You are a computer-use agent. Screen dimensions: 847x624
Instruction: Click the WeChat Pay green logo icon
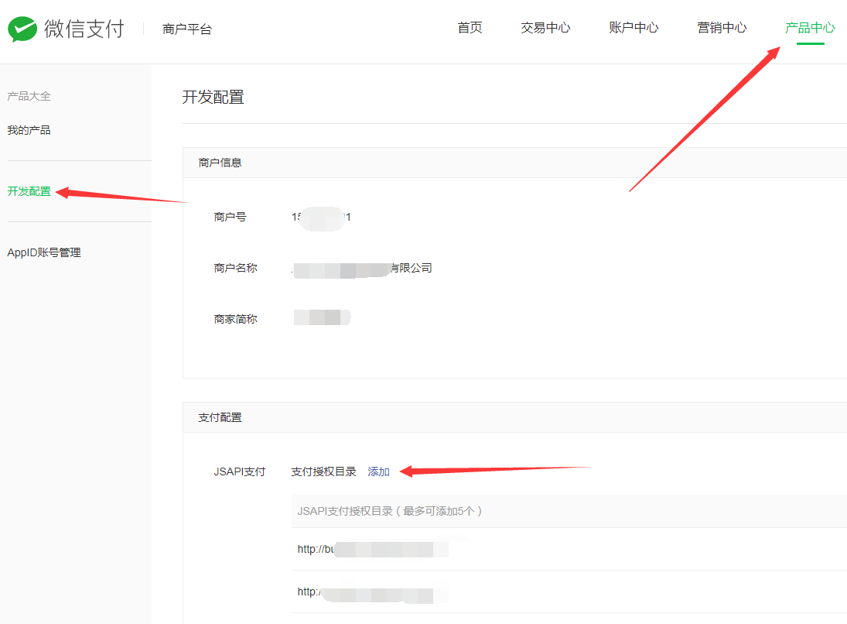22,29
